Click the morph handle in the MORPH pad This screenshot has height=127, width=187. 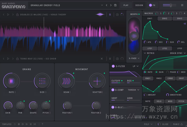click(x=134, y=36)
